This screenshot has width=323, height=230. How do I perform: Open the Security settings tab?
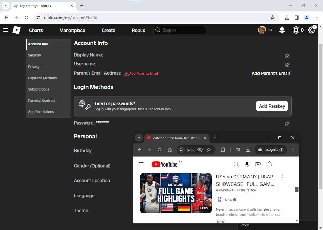35,55
